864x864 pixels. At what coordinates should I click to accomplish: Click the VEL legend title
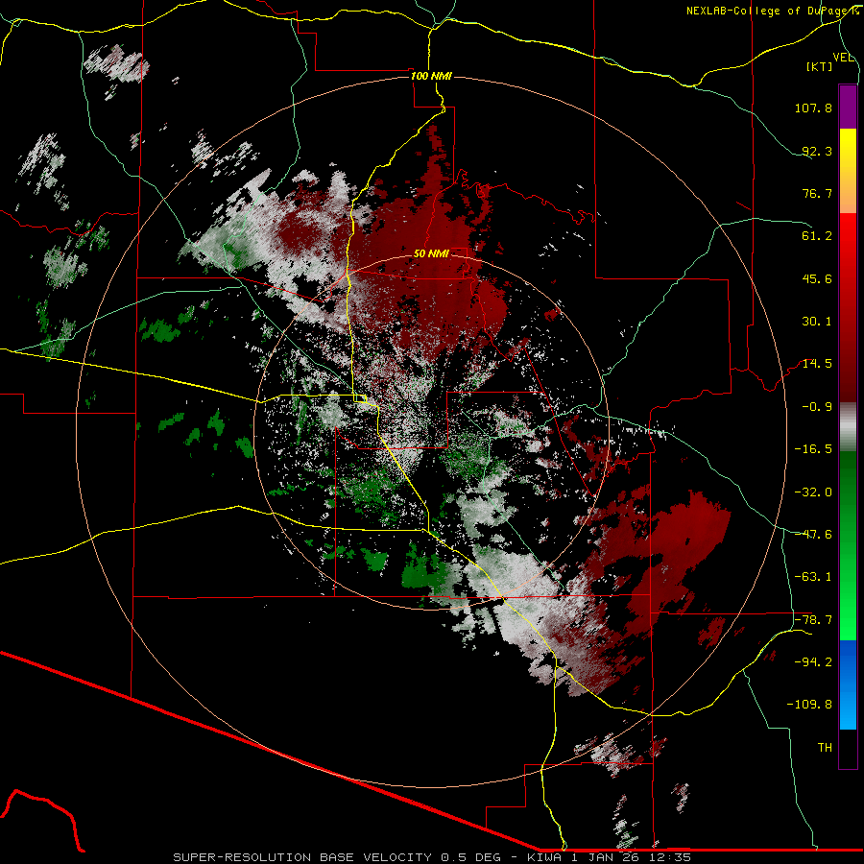click(x=843, y=58)
